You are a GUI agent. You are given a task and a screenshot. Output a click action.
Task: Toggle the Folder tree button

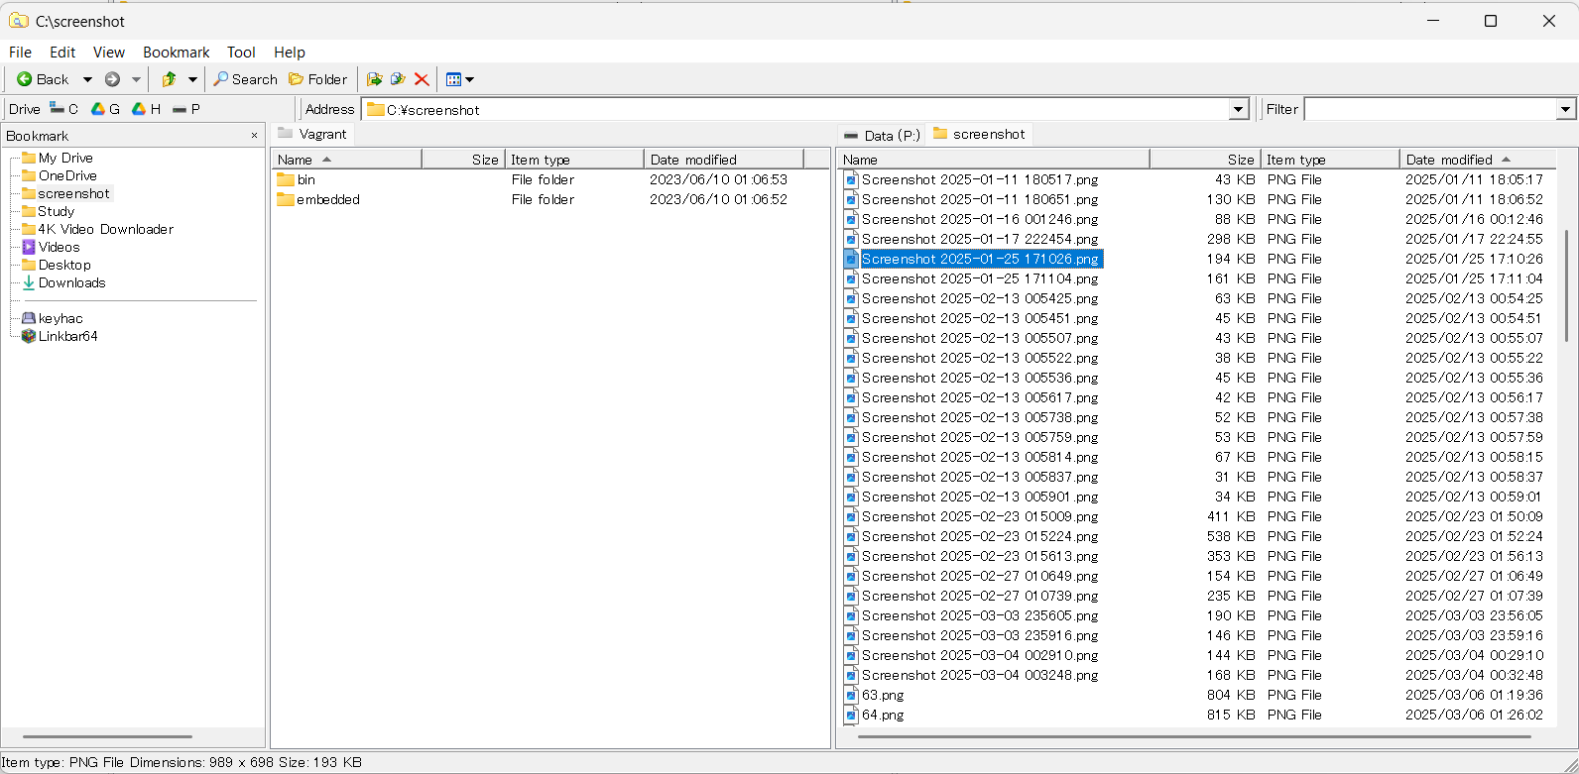317,79
